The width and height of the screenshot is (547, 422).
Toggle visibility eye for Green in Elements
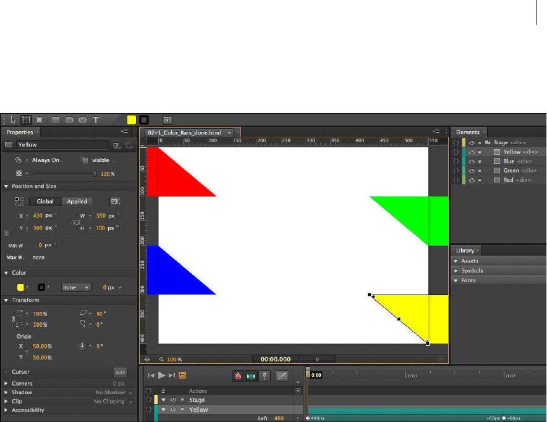pos(472,171)
